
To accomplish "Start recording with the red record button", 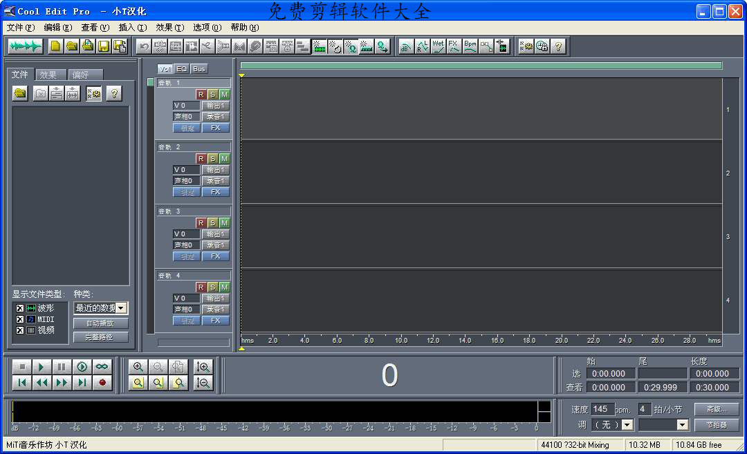I will click(x=102, y=383).
